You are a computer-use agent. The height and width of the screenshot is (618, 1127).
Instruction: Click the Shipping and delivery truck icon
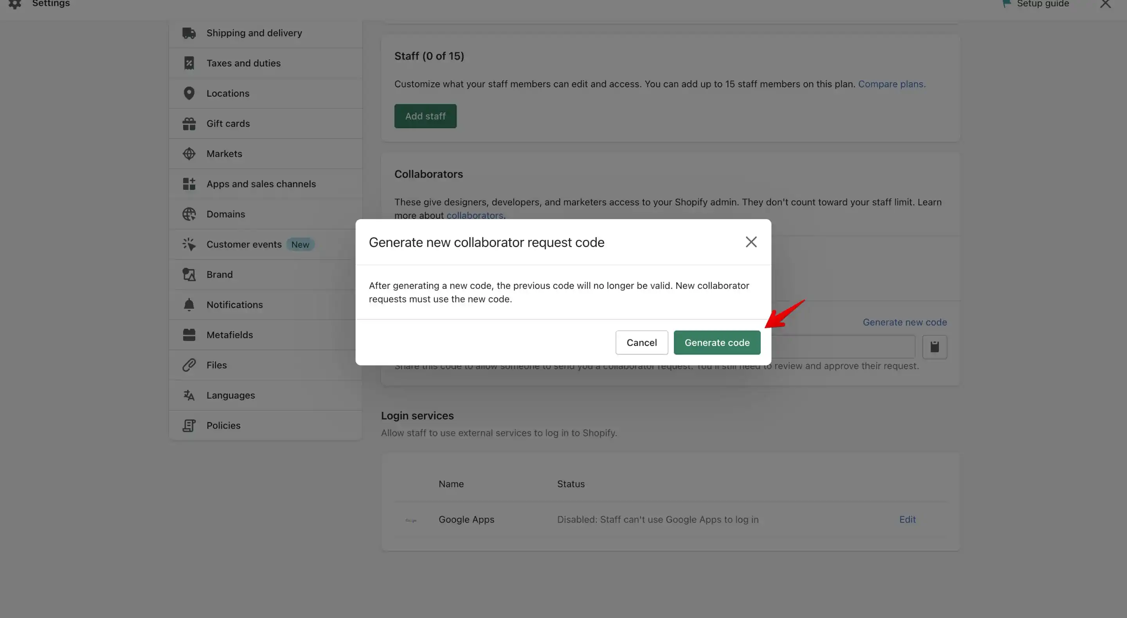pyautogui.click(x=189, y=33)
